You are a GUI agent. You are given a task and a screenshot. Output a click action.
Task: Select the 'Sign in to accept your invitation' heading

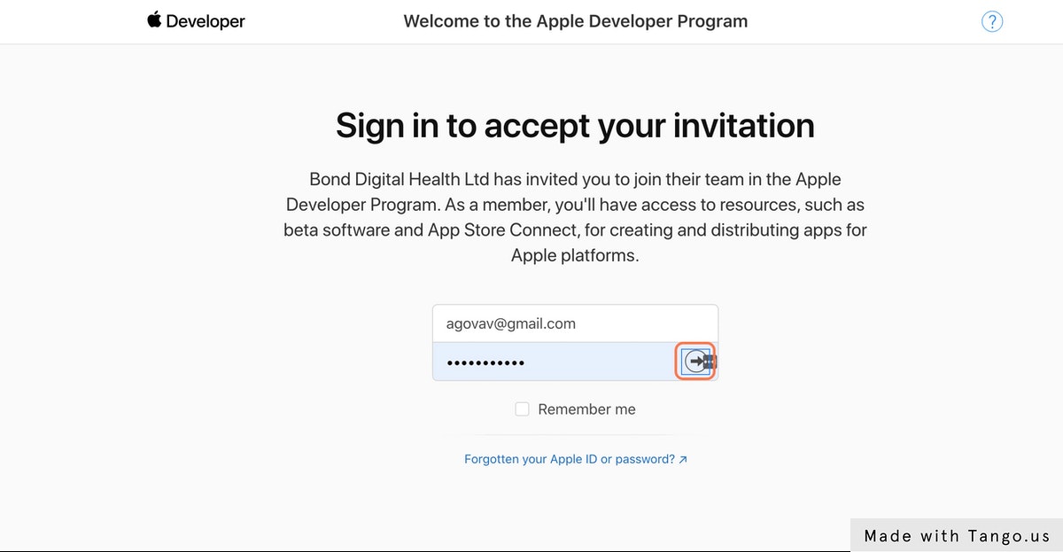coord(575,126)
